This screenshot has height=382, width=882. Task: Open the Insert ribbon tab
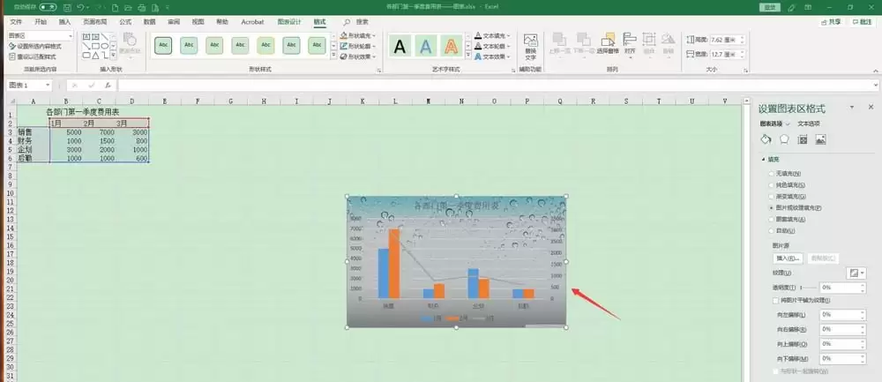[64, 22]
